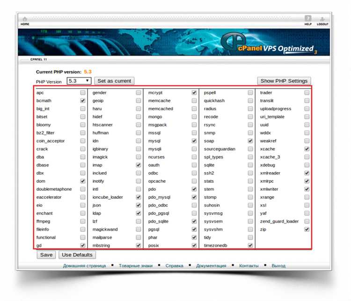Viewport: 351px width, 301px height.
Task: Disable the pdo_mysql checkbox
Action: (194, 197)
